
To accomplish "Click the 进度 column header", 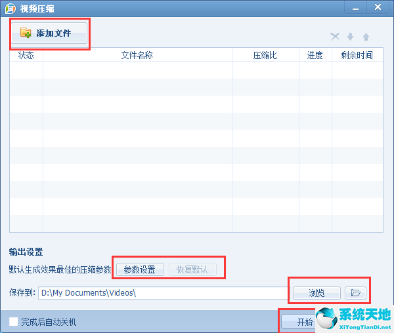I will [315, 54].
